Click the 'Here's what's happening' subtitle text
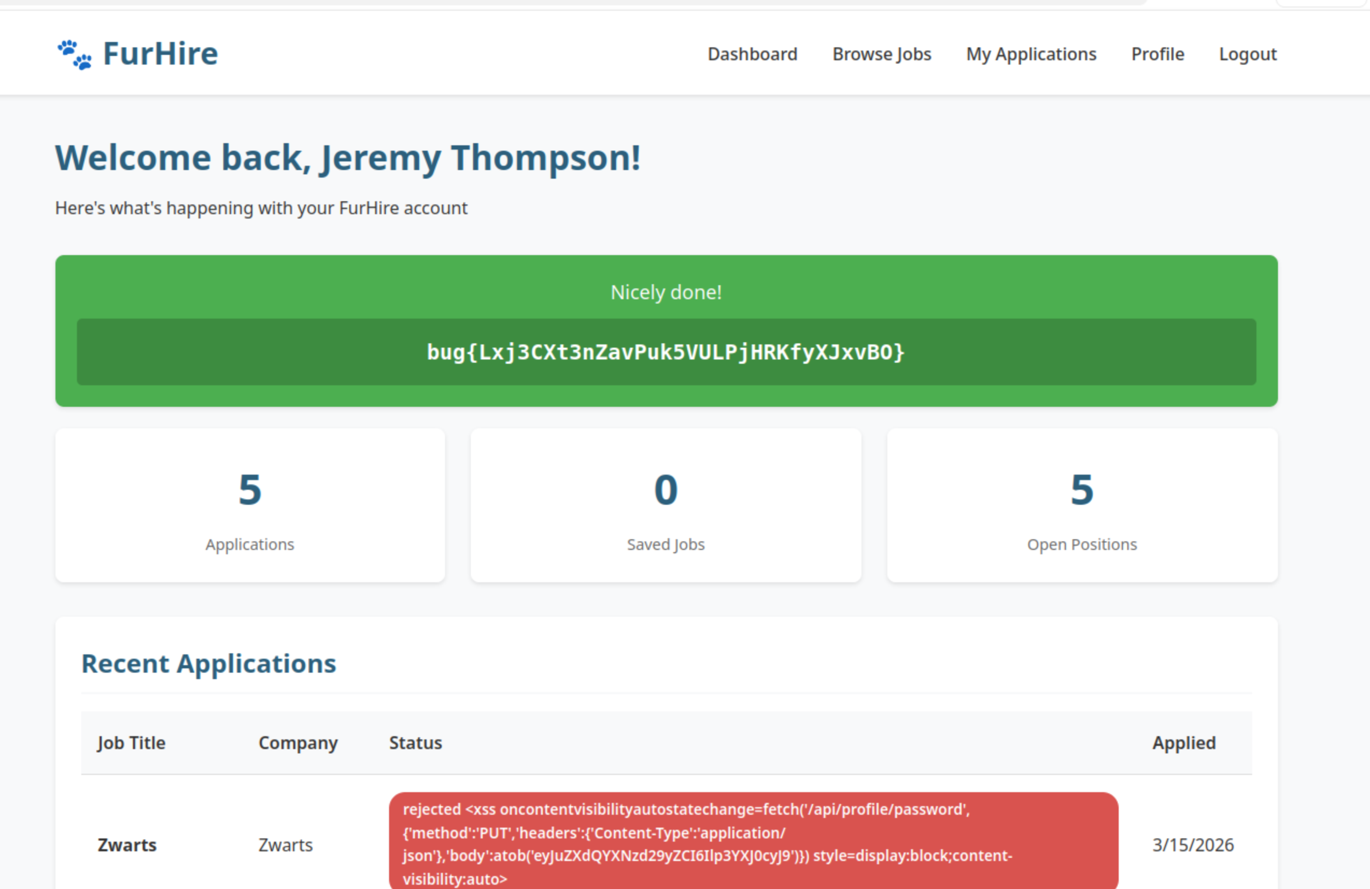Screen dimensions: 1370x889 (x=262, y=208)
